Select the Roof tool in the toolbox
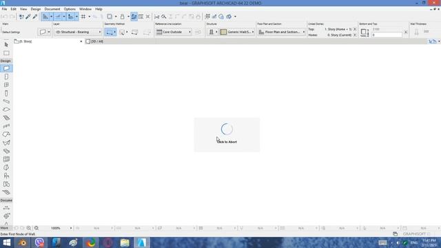 pos(6,135)
